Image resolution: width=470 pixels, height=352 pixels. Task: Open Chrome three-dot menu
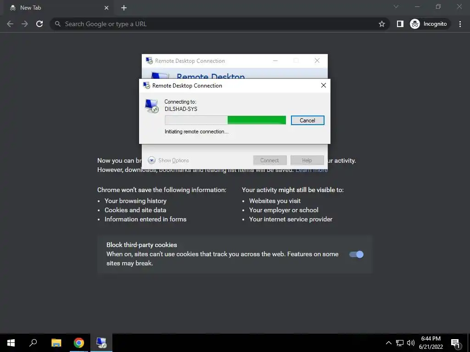(x=460, y=24)
